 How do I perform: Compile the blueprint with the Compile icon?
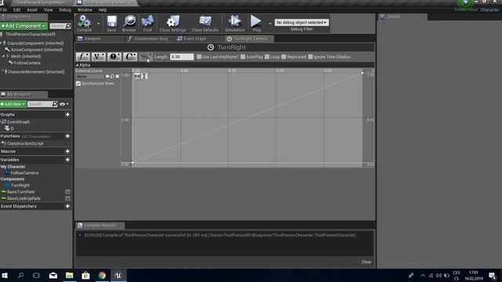click(x=84, y=23)
